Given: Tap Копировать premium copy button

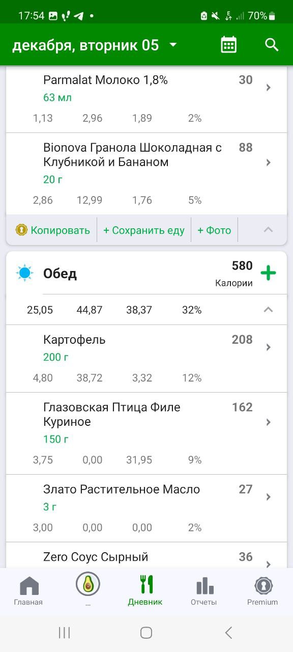Looking at the screenshot, I should (53, 230).
